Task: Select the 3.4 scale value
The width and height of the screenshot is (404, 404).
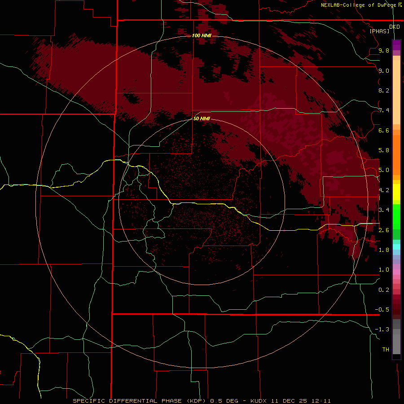Action: click(x=384, y=210)
